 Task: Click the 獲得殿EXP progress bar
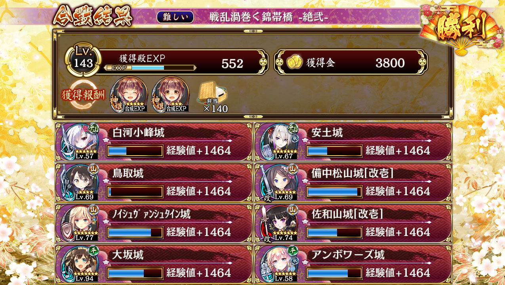pyautogui.click(x=150, y=68)
